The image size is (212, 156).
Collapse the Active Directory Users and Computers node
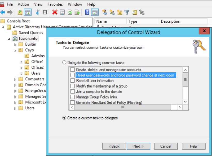[3, 27]
